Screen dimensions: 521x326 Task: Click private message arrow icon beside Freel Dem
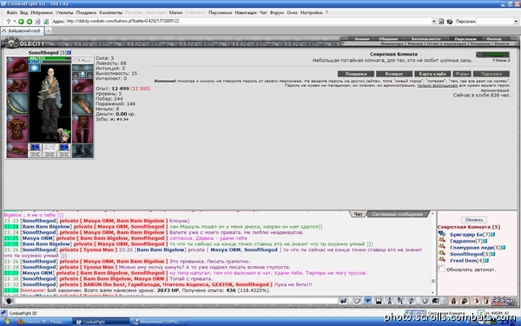tap(442, 260)
